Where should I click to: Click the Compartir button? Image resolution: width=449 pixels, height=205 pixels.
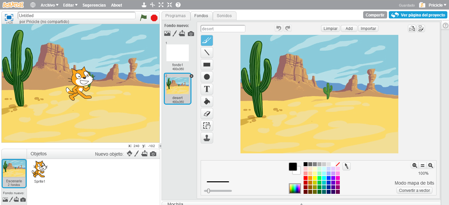click(x=375, y=15)
